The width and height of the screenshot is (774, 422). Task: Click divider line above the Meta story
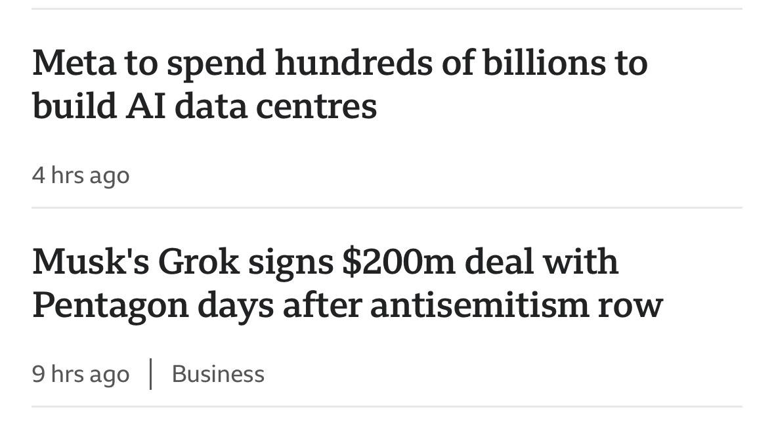(387, 9)
